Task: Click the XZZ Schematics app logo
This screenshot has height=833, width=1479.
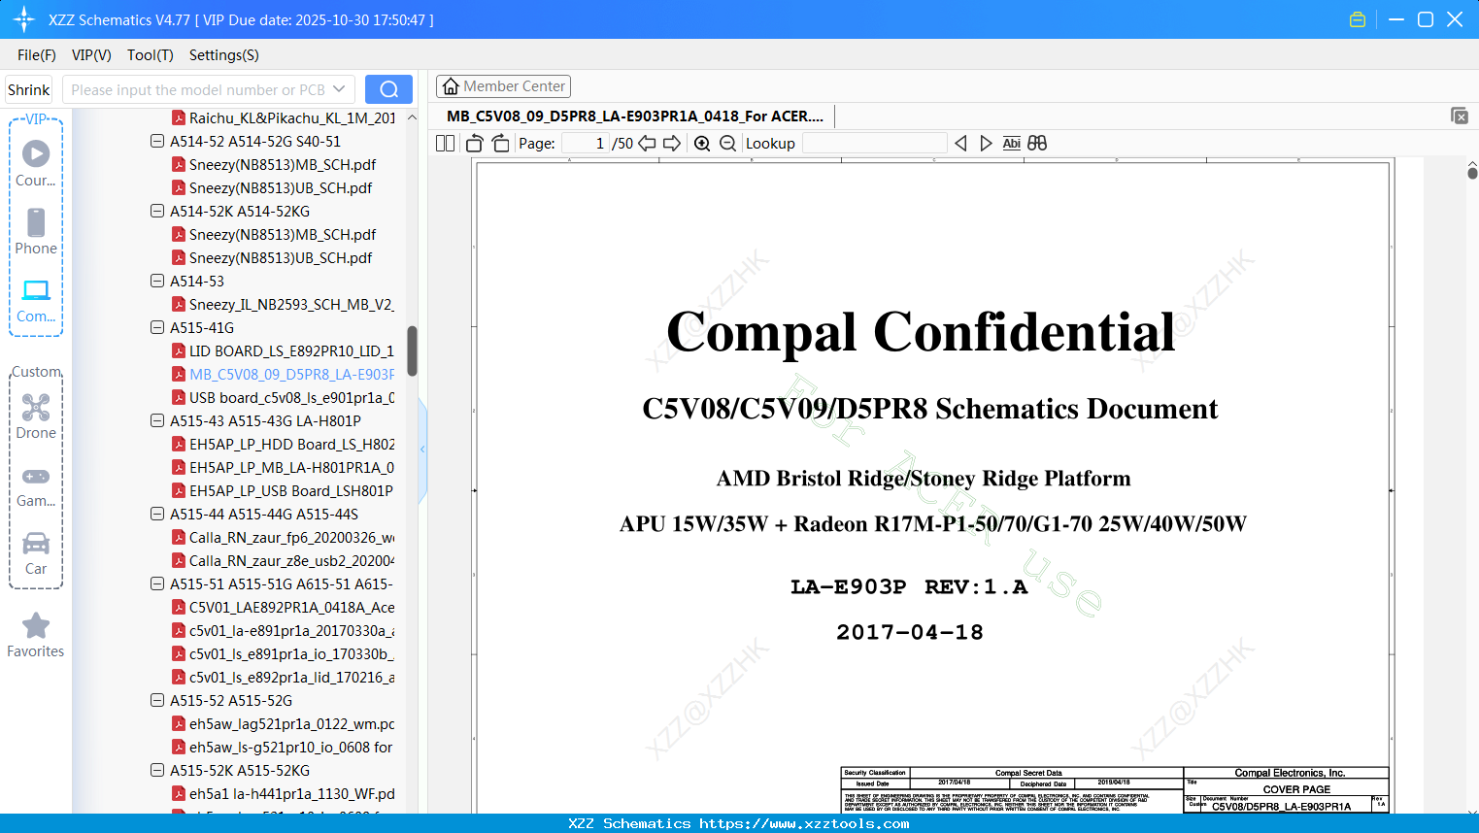Action: pos(23,19)
